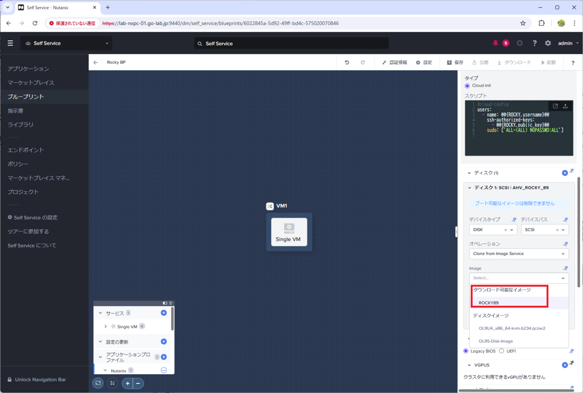Collapse ディスク 1: SCSI section

click(x=469, y=188)
